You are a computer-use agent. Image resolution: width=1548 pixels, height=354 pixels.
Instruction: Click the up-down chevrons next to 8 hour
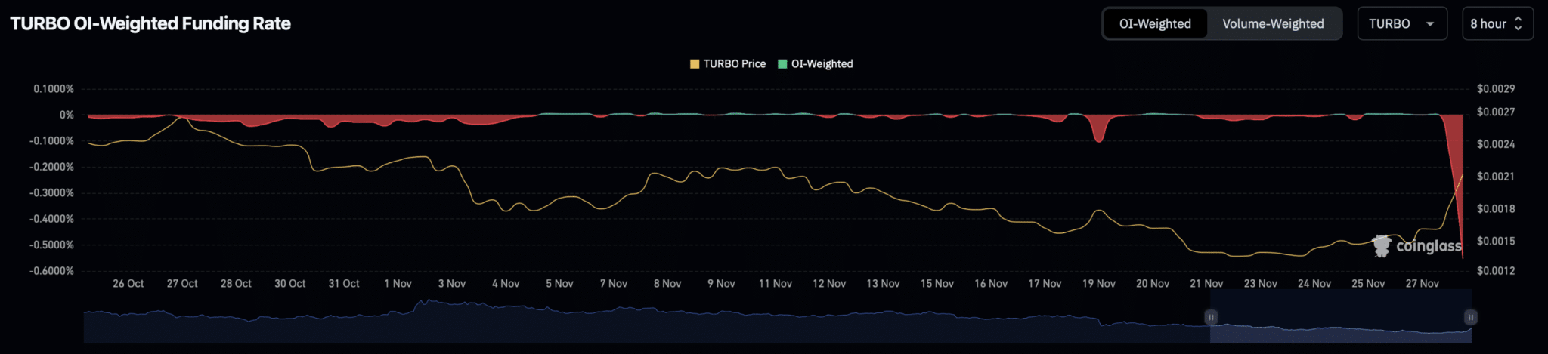pyautogui.click(x=1518, y=24)
